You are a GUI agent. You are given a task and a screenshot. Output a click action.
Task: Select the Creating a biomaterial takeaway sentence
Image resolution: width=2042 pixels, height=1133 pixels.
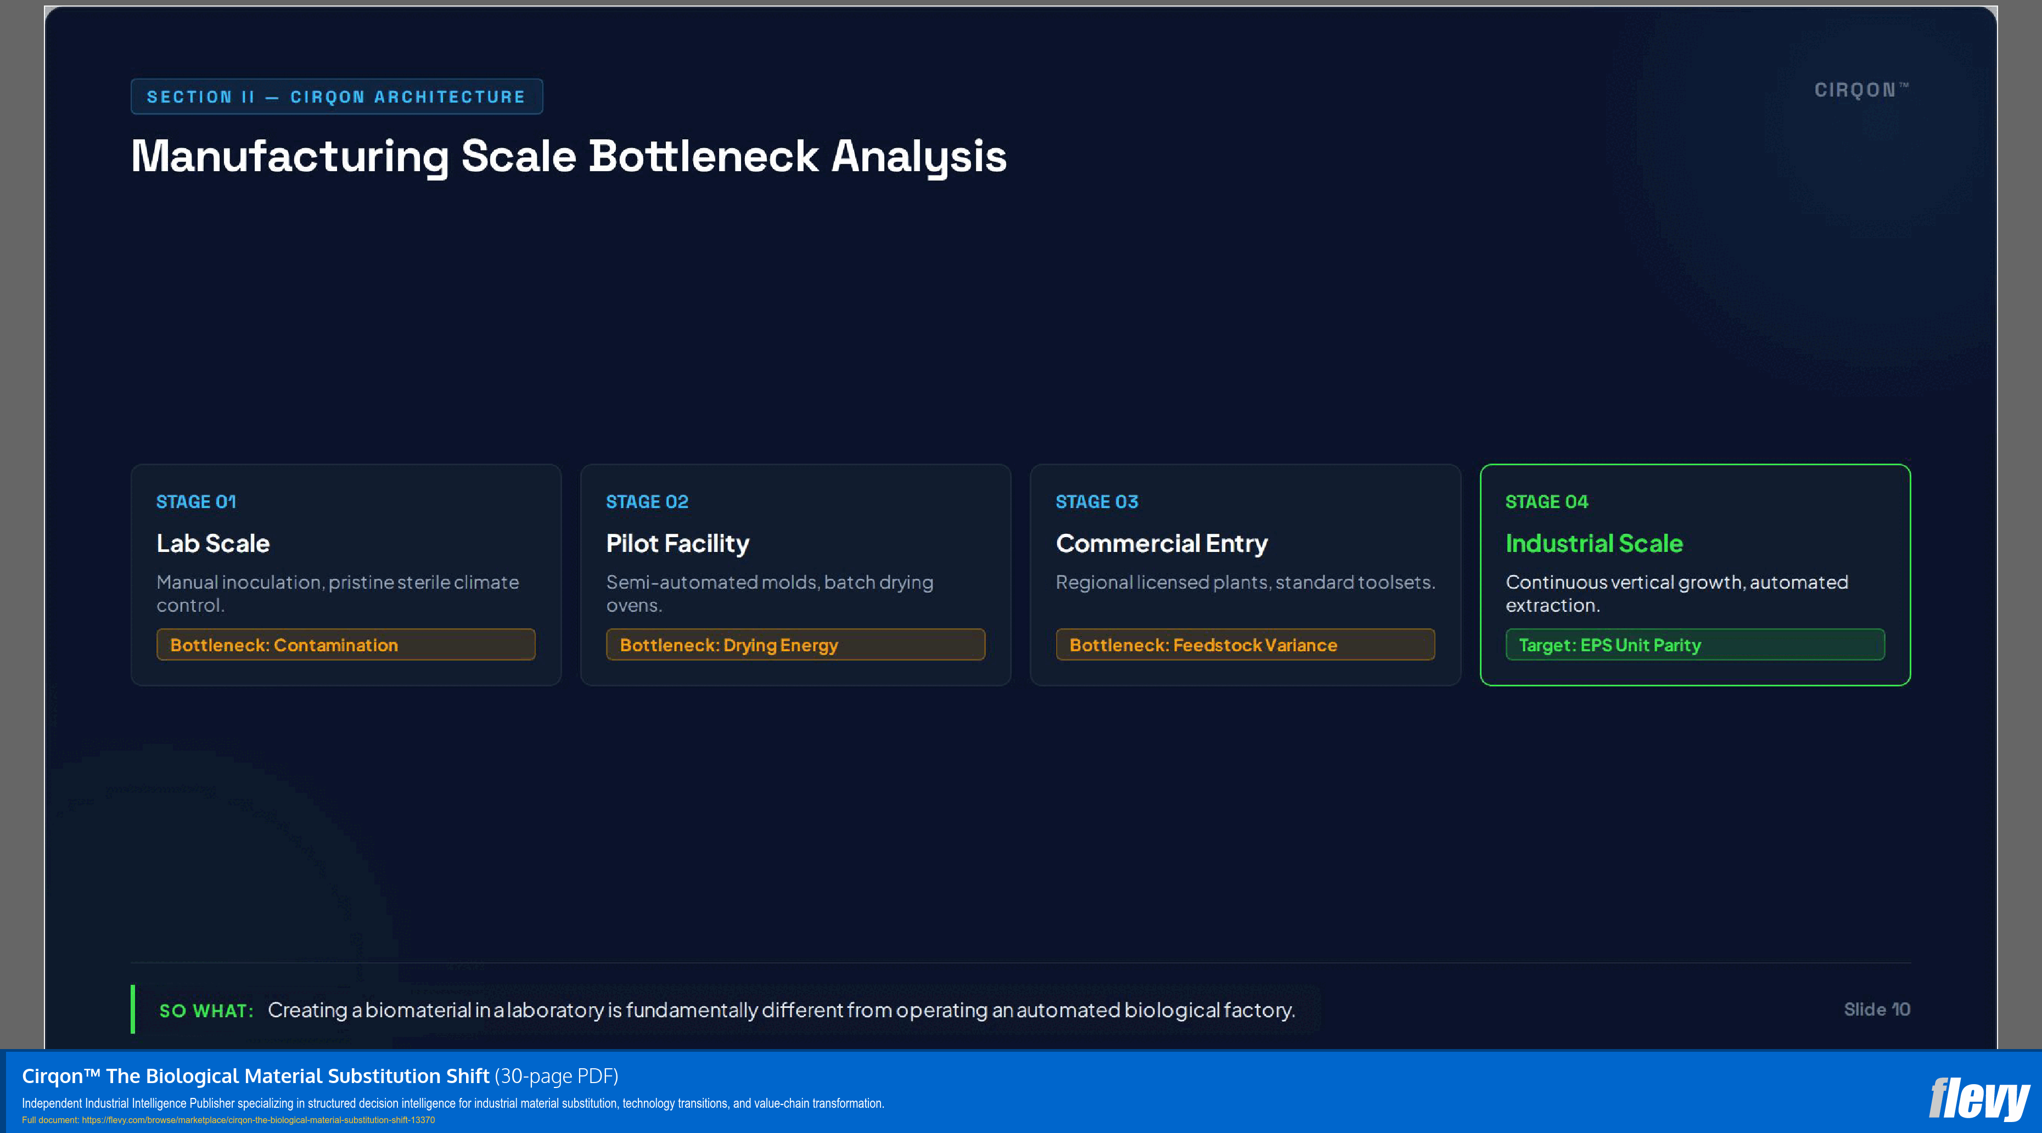point(781,1010)
